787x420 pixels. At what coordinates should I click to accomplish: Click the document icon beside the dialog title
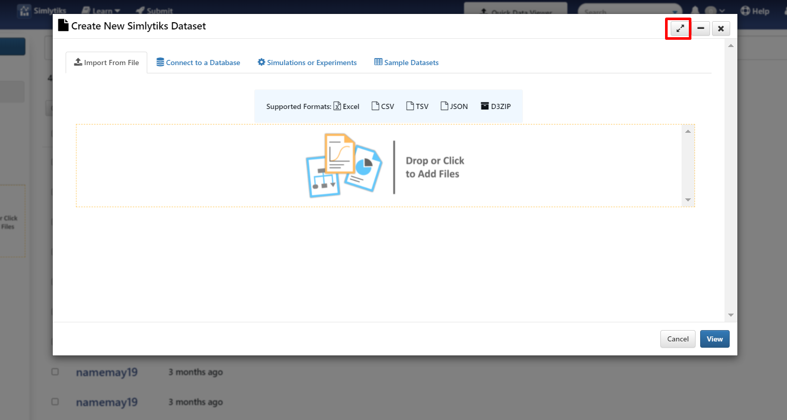(x=63, y=25)
